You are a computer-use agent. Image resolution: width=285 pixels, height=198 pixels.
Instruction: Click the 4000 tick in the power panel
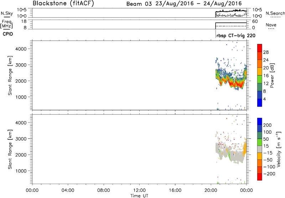21,49
